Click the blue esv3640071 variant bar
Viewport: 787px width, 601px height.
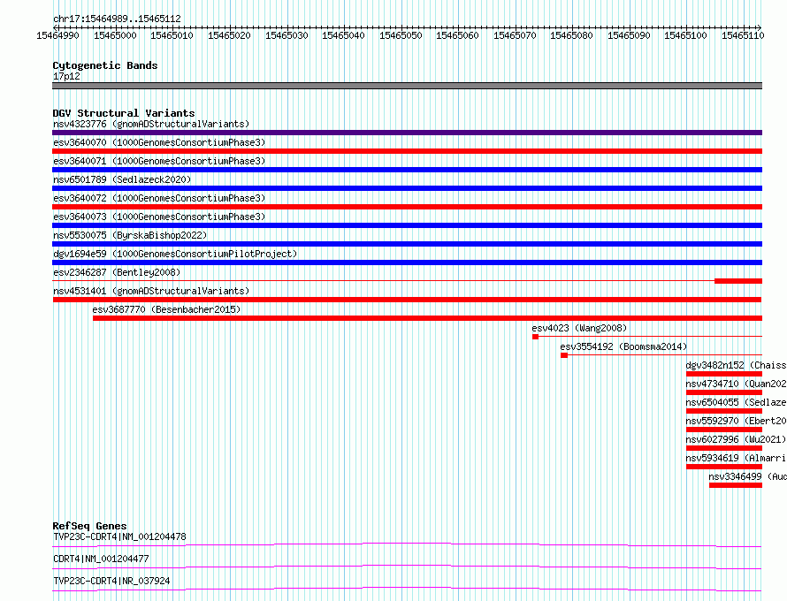click(x=407, y=170)
